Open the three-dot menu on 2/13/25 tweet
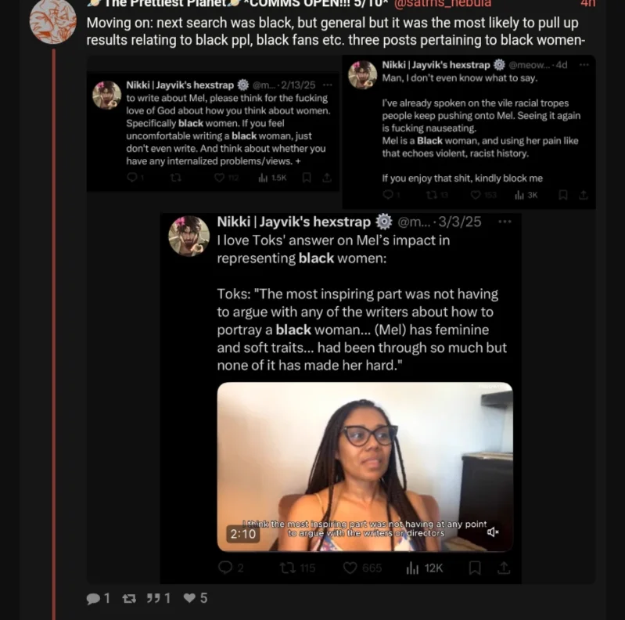The width and height of the screenshot is (625, 620). pyautogui.click(x=328, y=85)
